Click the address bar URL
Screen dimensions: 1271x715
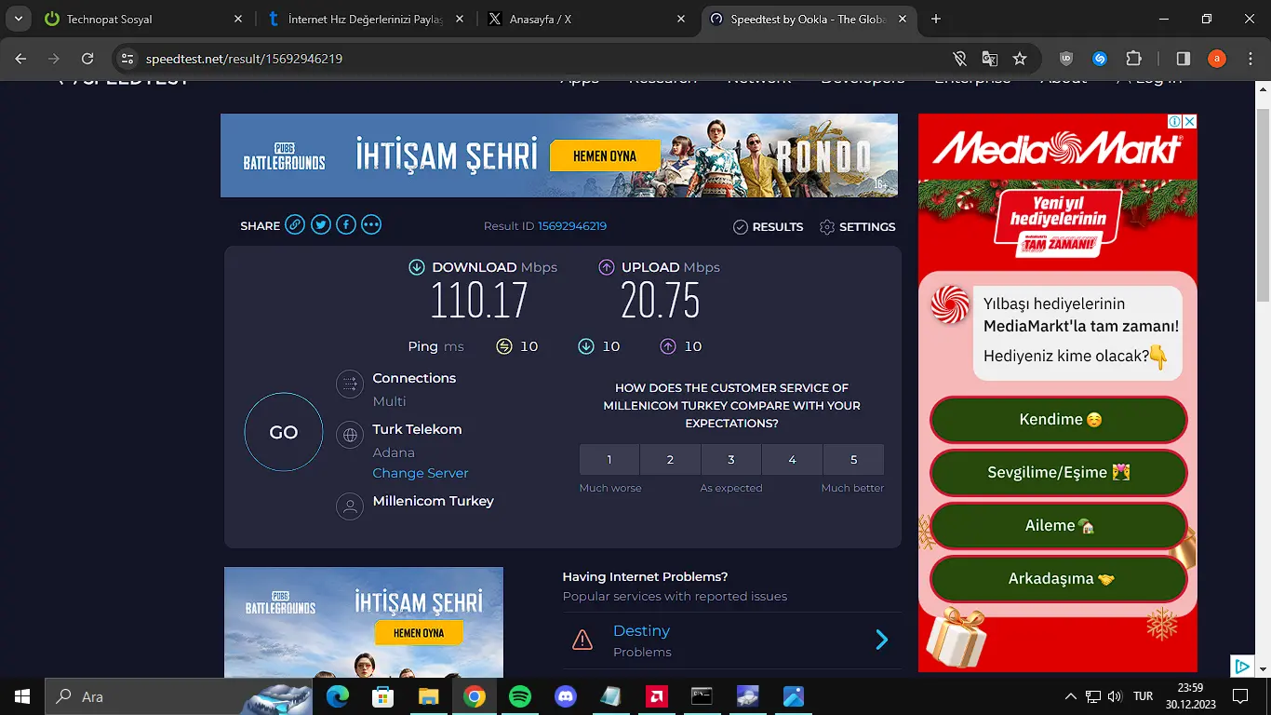point(244,59)
